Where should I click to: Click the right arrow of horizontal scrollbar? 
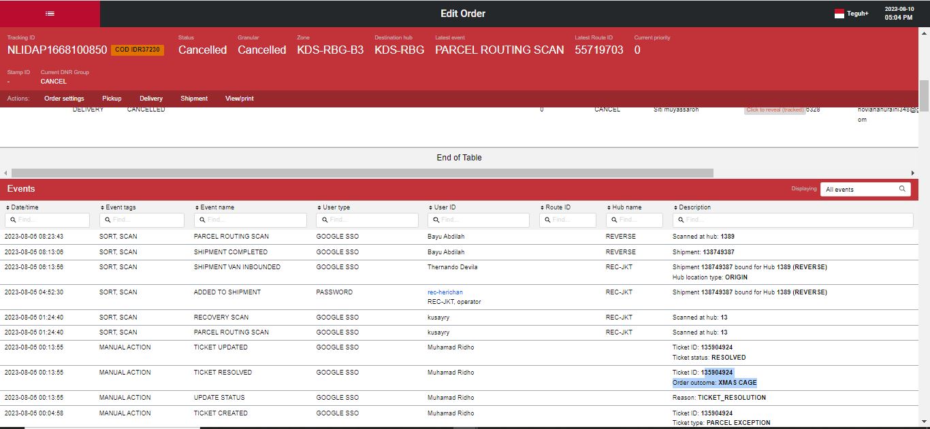(x=913, y=173)
